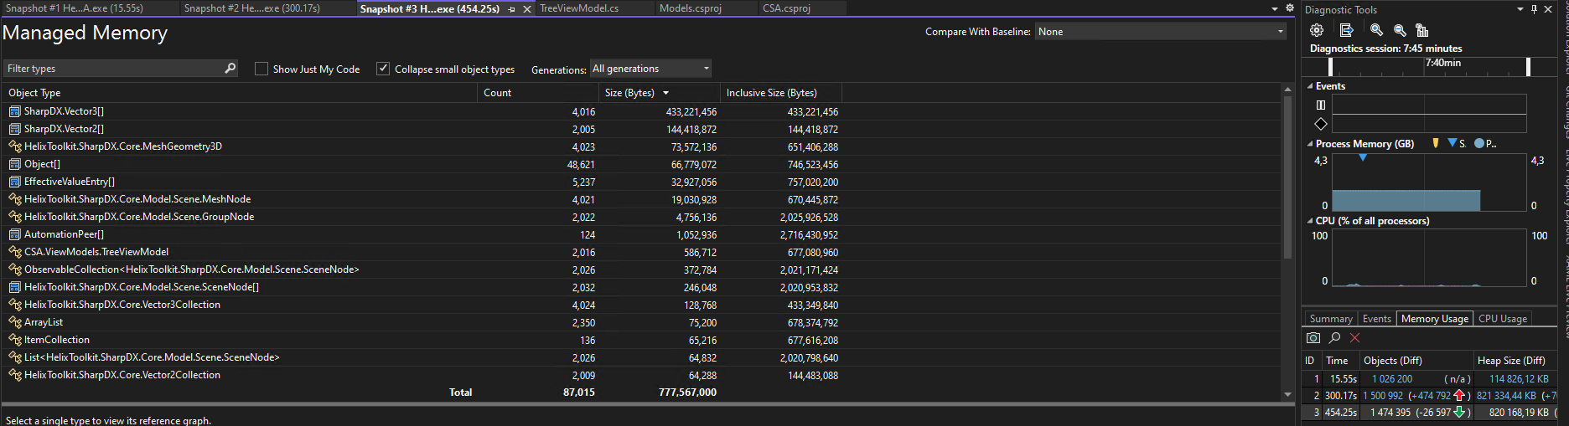Delete snapshot with the red X icon
The width and height of the screenshot is (1569, 426).
coord(1355,338)
